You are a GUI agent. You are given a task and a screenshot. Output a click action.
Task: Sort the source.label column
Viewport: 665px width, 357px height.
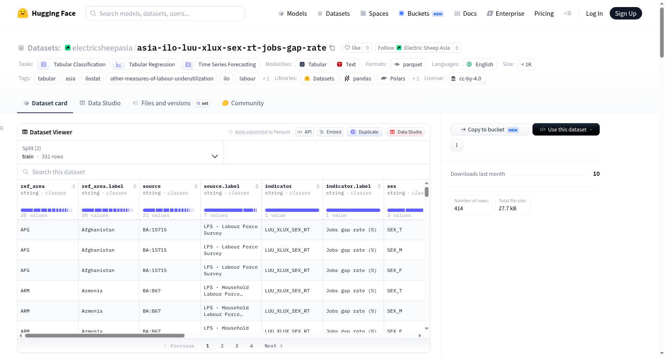click(x=257, y=186)
